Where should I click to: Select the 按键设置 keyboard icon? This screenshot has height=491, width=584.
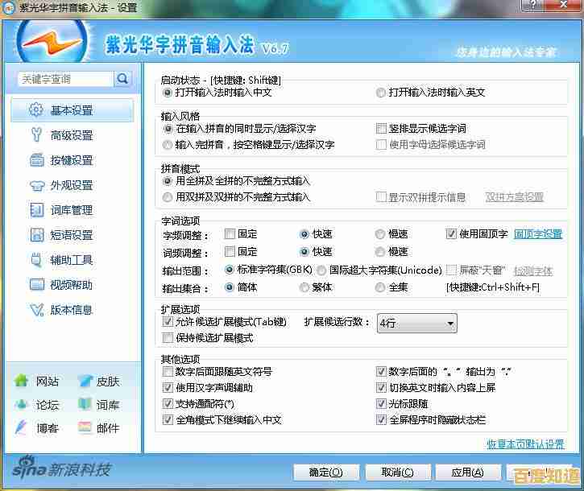coord(36,160)
